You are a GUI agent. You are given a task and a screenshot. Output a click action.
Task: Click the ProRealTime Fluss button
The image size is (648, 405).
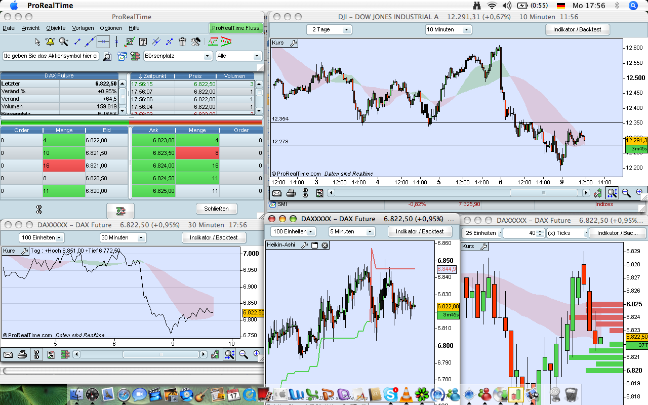pos(236,28)
